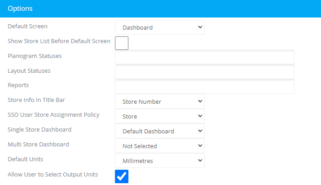Click the chevron arrow beside Millimetres
Viewport: 321px width, 185px height.
[x=200, y=160]
